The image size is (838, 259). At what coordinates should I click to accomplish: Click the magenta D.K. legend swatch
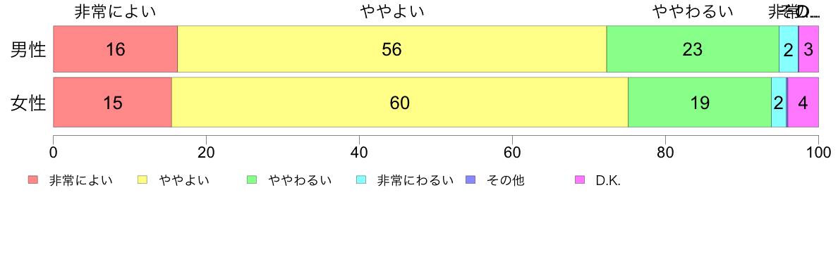pos(580,180)
